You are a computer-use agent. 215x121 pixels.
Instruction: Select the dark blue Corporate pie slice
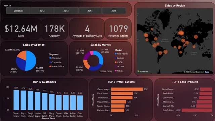20,64
